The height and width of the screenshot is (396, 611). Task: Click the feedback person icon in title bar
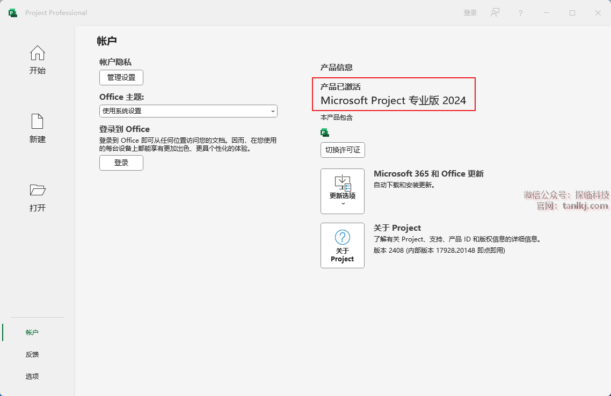[495, 13]
